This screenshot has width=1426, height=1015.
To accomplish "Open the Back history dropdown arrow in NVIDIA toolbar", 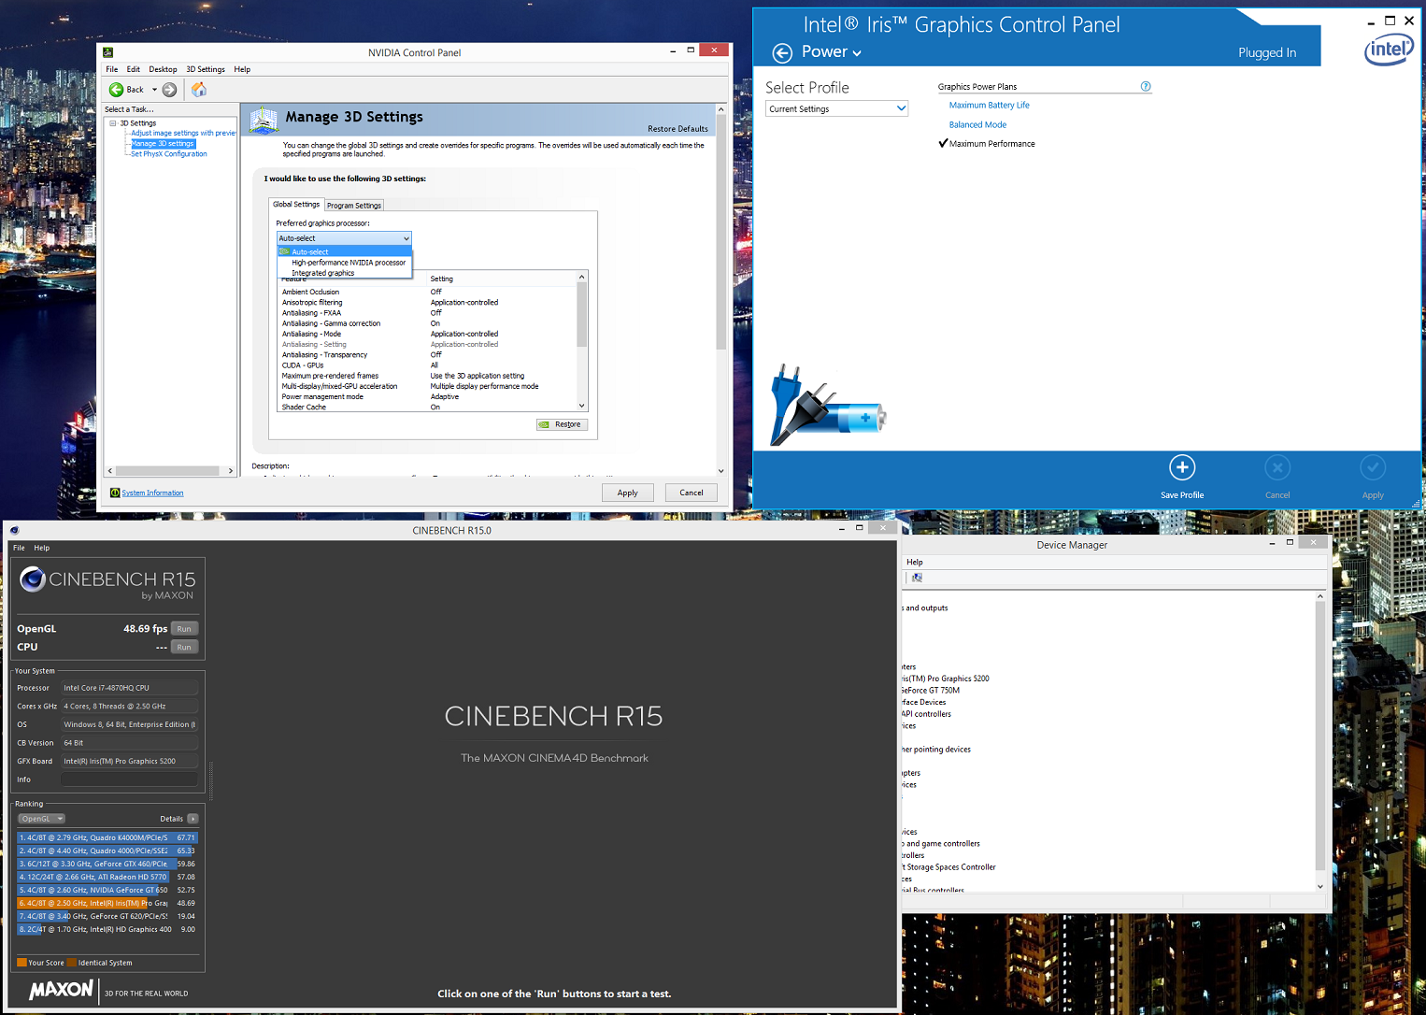I will point(154,90).
